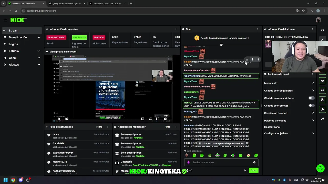
Task: Enable picture-in-picture in stream preview
Action: coord(143,119)
